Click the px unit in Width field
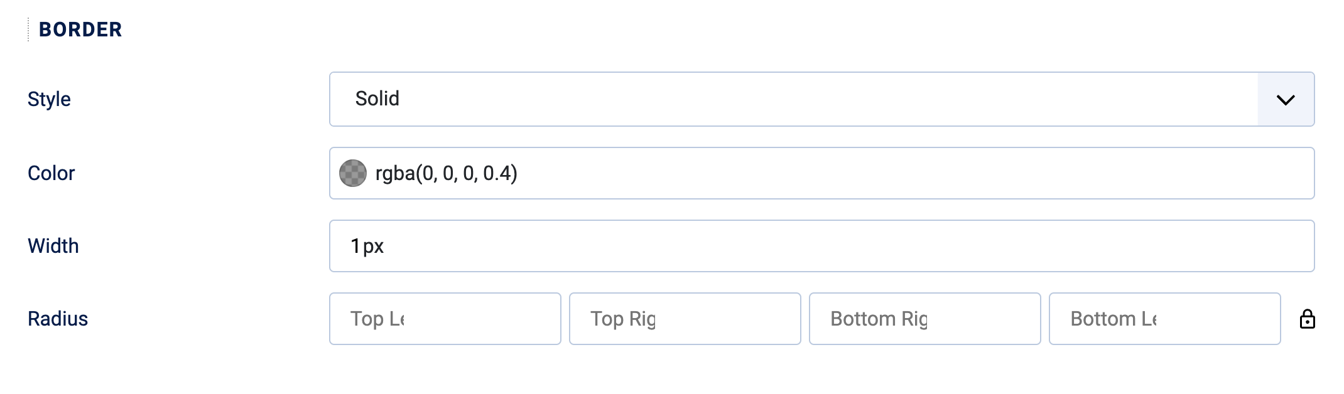This screenshot has height=394, width=1344. (373, 247)
